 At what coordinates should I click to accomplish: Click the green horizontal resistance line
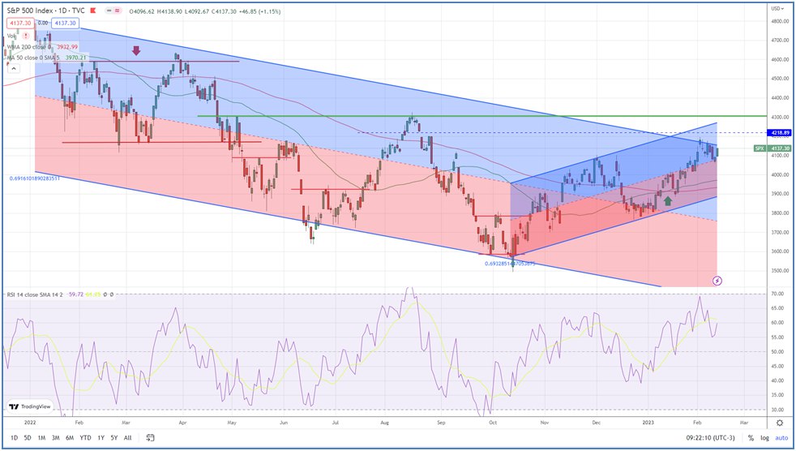click(x=486, y=116)
